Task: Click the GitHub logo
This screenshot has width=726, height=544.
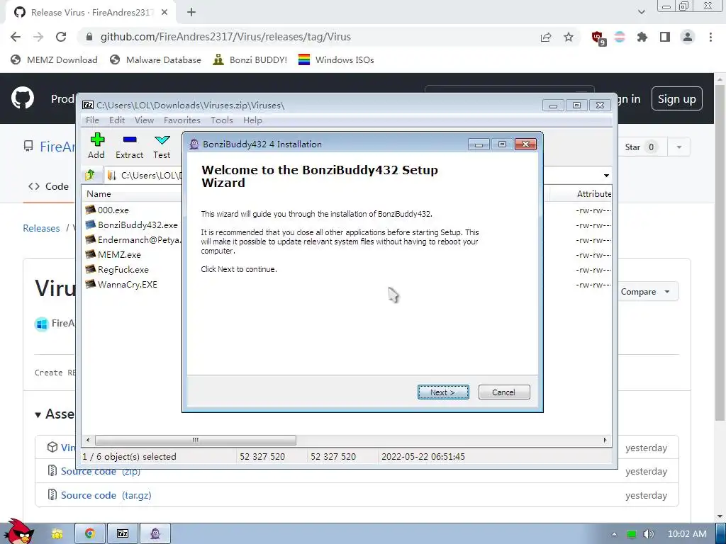Action: point(22,98)
